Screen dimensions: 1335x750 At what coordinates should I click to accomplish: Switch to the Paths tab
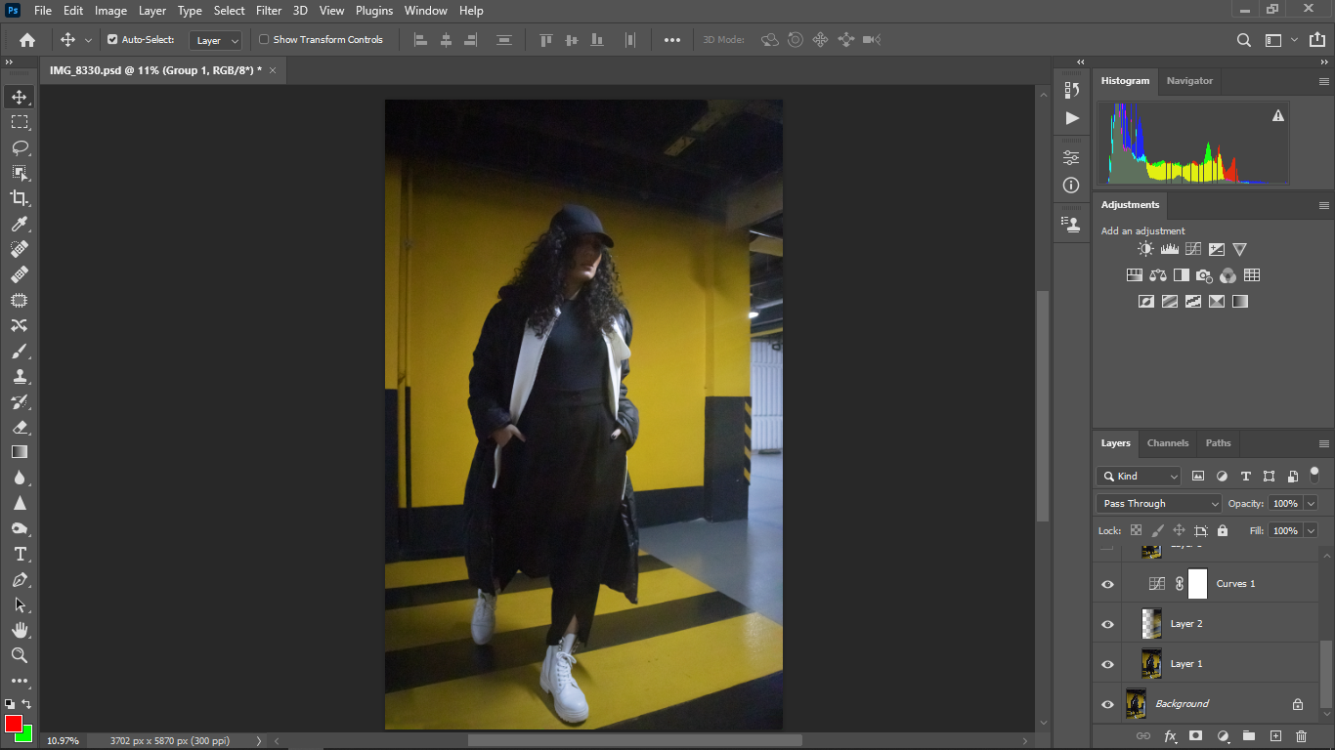[1218, 443]
